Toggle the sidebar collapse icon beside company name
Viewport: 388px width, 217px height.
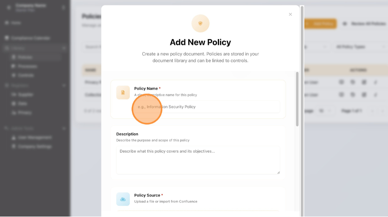point(64,8)
